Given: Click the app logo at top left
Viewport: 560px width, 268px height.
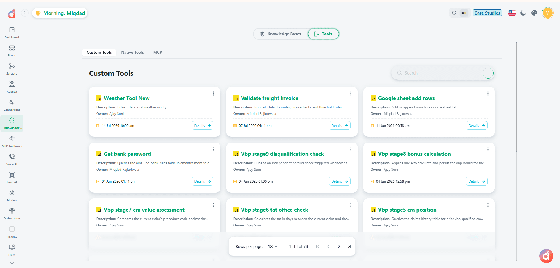Looking at the screenshot, I should [x=12, y=13].
